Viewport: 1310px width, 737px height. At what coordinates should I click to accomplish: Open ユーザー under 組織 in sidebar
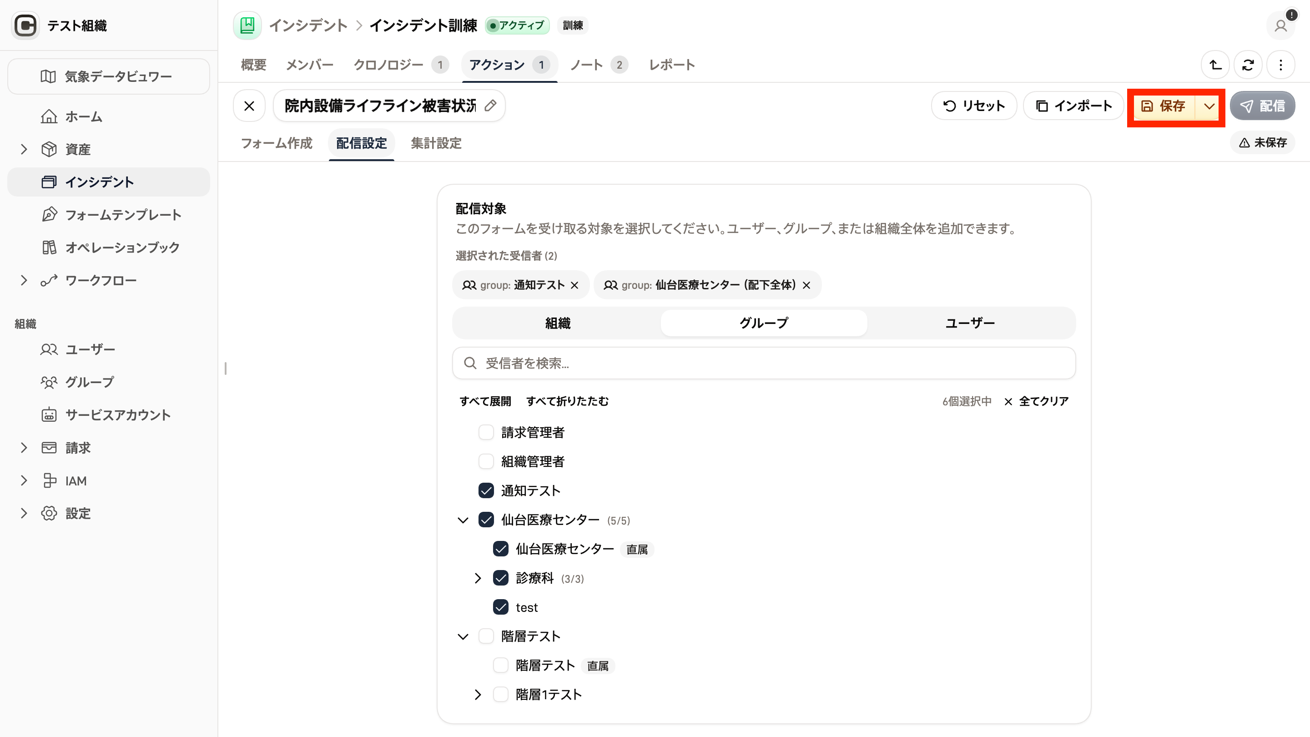click(x=108, y=349)
